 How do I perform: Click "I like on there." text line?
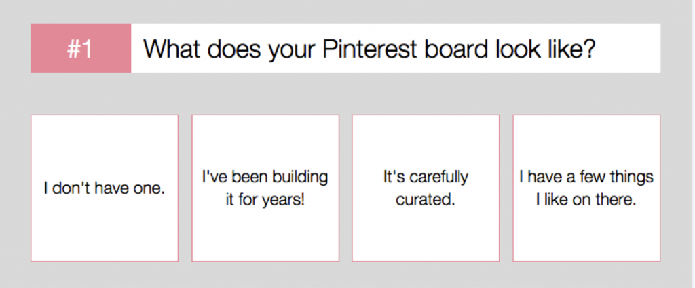click(586, 201)
